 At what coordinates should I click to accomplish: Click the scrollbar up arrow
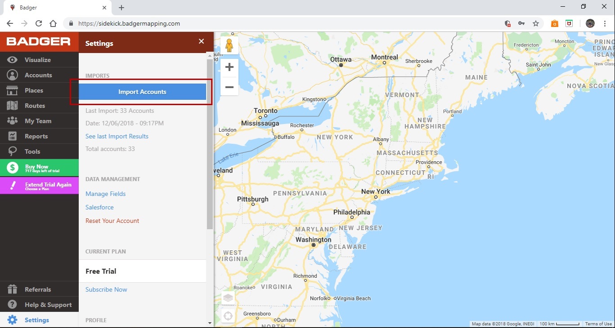pyautogui.click(x=210, y=55)
